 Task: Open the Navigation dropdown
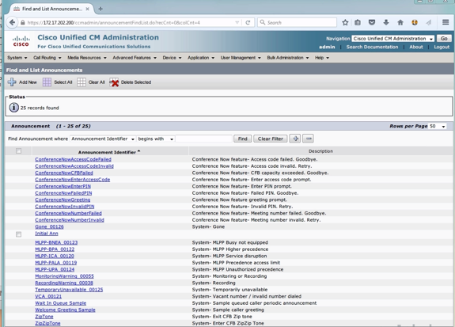393,39
